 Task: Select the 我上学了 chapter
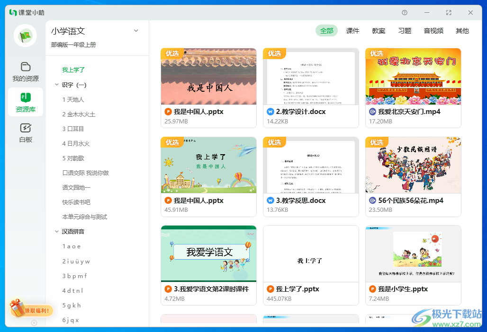(x=73, y=70)
